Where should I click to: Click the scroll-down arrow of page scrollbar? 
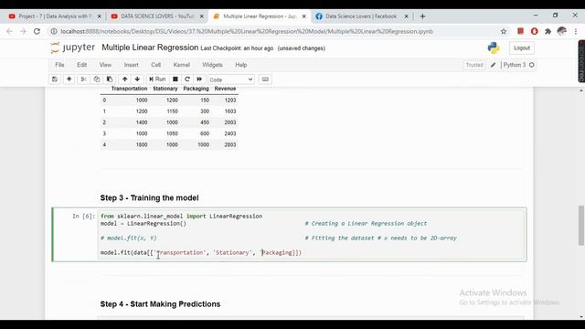(581, 317)
